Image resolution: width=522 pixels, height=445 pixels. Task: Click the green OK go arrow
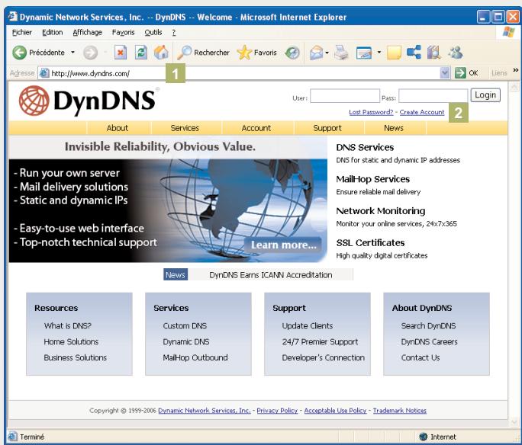(460, 73)
